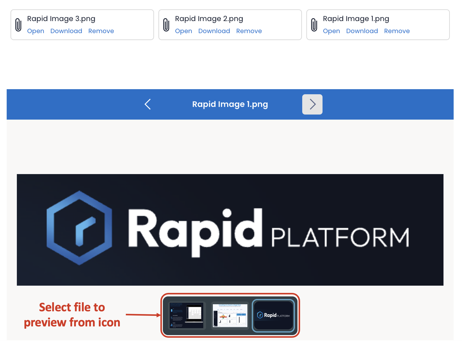462x341 pixels.
Task: Open Rapid Image 3.png attachment
Action: 36,31
